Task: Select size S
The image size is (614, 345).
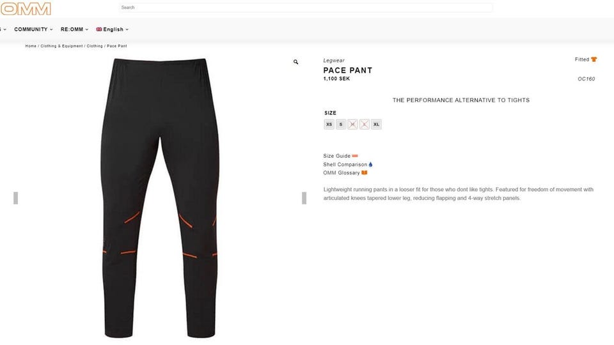Action: pyautogui.click(x=341, y=125)
